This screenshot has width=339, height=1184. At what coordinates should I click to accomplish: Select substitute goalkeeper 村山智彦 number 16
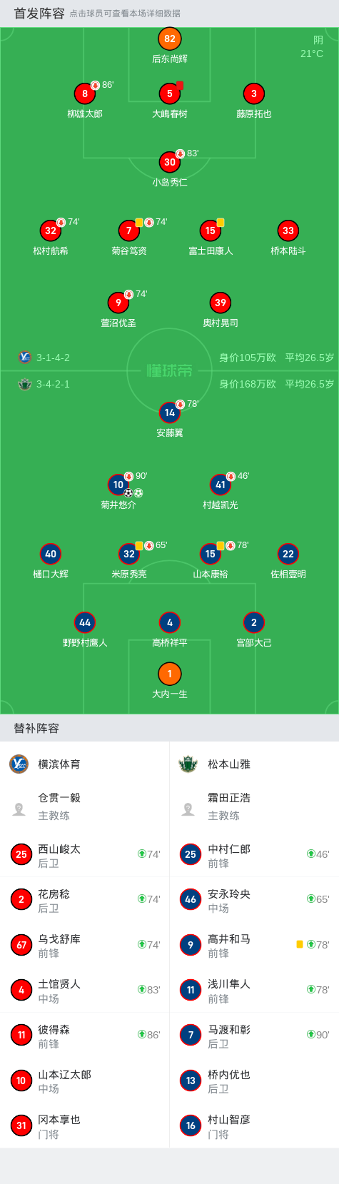254,1125
